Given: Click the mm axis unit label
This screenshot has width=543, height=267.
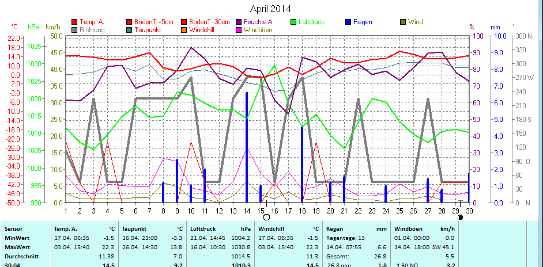Looking at the screenshot, I should (495, 26).
